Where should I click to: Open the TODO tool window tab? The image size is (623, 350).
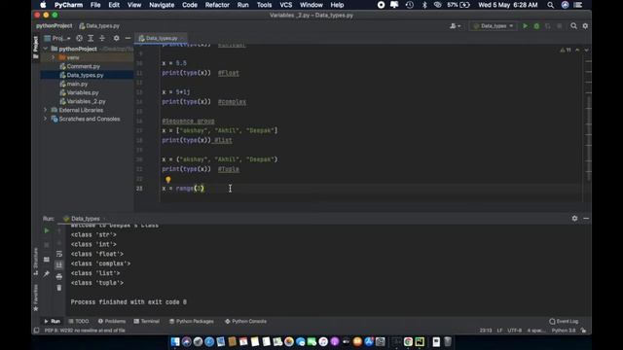point(79,321)
